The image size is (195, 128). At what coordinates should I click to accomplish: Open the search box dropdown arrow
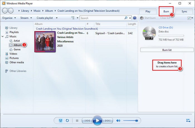point(130,18)
